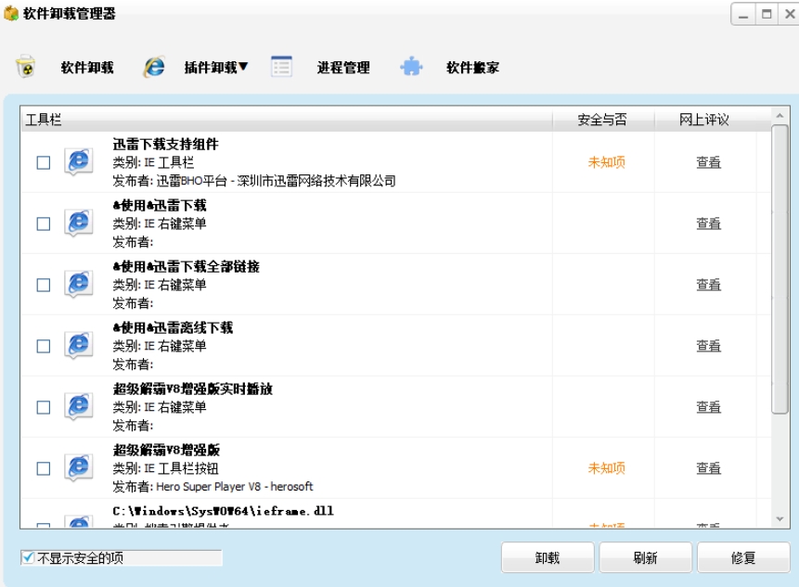This screenshot has width=799, height=587.
Task: Uncheck the 不显示安全的项 option
Action: 28,557
